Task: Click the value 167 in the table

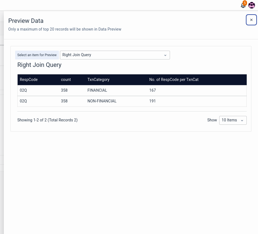Action: pos(152,90)
